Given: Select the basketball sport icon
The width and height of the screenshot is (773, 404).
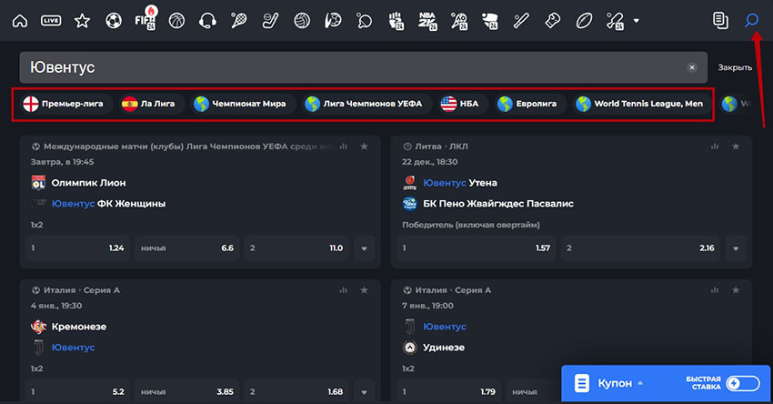Looking at the screenshot, I should (176, 21).
